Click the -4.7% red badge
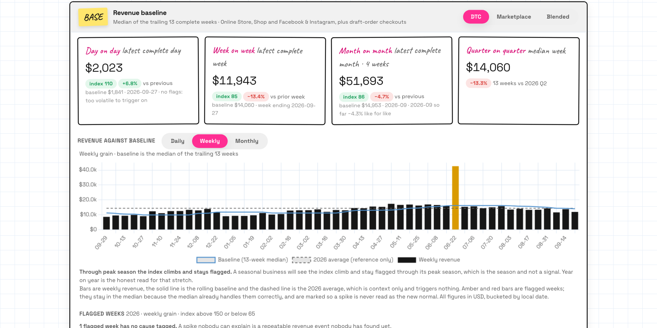The width and height of the screenshot is (657, 328). [382, 97]
